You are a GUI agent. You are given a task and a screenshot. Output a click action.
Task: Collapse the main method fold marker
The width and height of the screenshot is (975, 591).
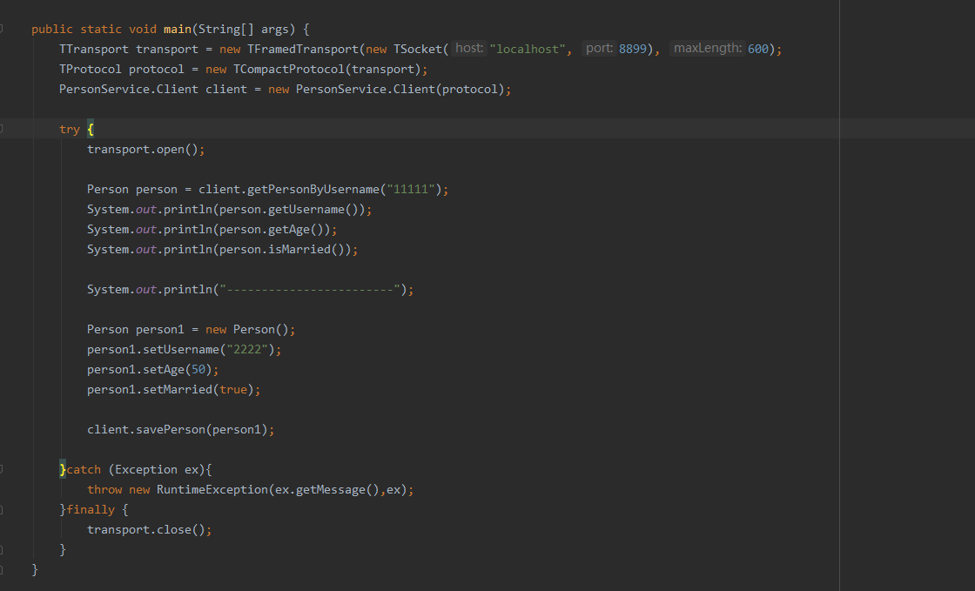(1, 29)
